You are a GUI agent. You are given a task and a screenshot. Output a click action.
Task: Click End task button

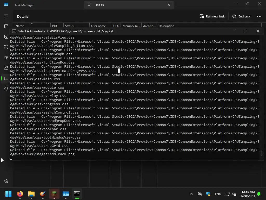point(241,16)
